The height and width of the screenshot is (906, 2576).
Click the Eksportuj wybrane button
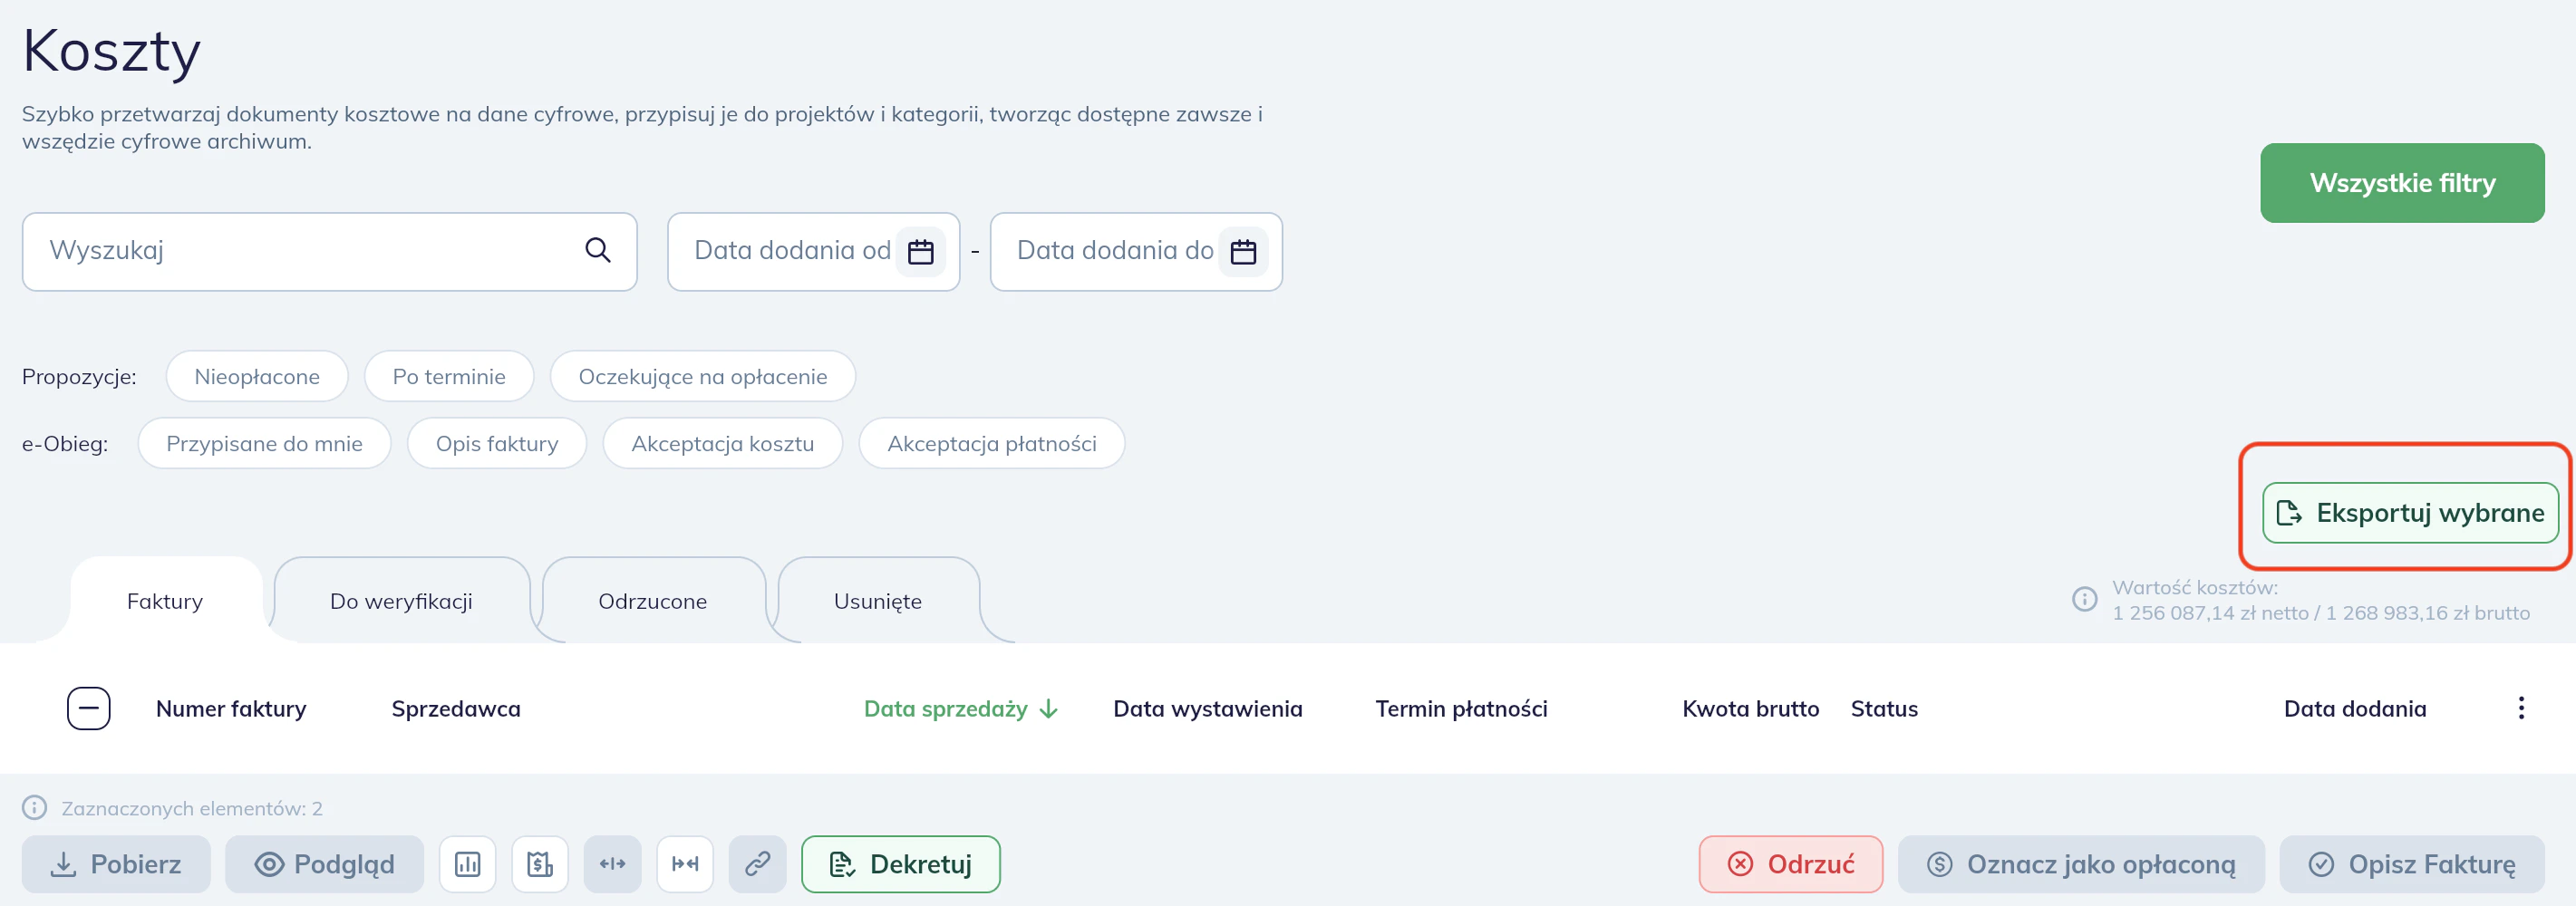pos(2408,512)
